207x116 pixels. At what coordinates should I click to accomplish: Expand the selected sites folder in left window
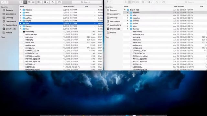click(x=20, y=24)
